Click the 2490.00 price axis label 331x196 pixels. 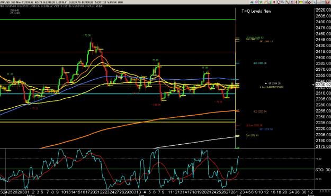(323, 22)
